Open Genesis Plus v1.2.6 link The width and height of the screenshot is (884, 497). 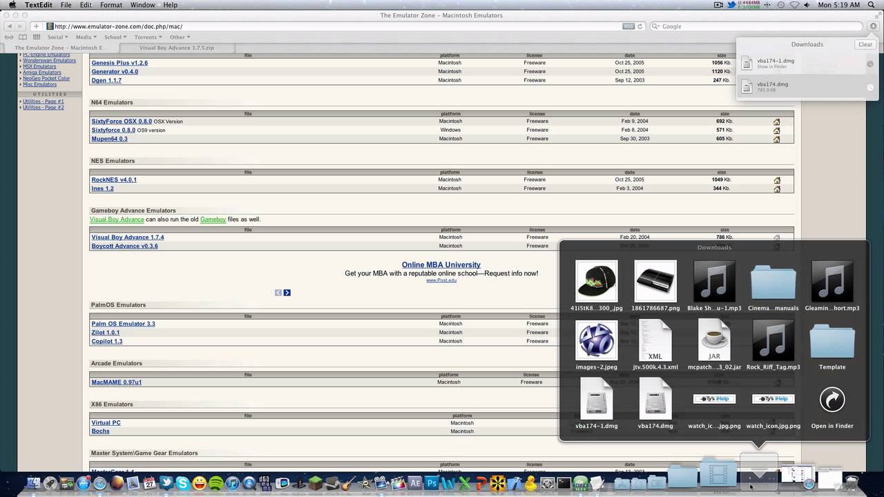click(119, 63)
